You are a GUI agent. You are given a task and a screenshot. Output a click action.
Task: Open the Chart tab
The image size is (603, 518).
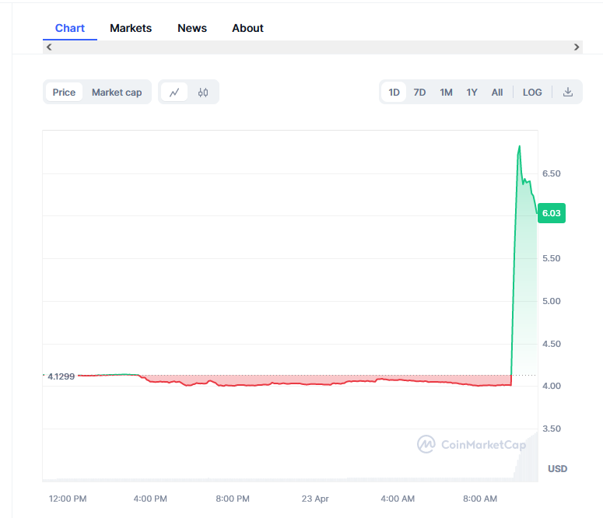pos(69,28)
